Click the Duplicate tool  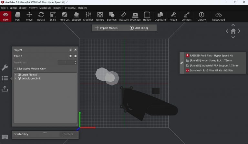(x=160, y=16)
